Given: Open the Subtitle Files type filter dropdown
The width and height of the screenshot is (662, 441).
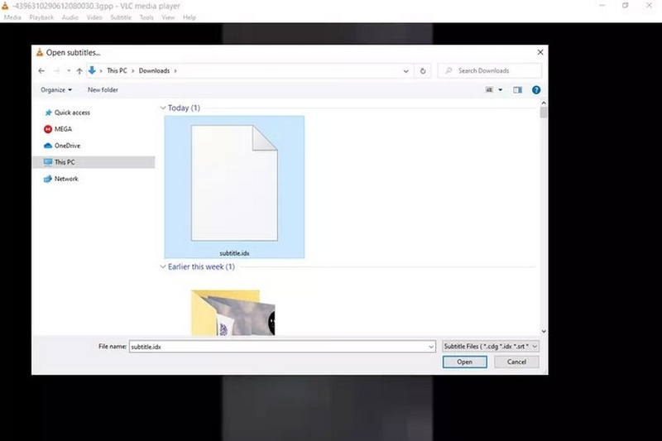Looking at the screenshot, I should click(x=491, y=346).
